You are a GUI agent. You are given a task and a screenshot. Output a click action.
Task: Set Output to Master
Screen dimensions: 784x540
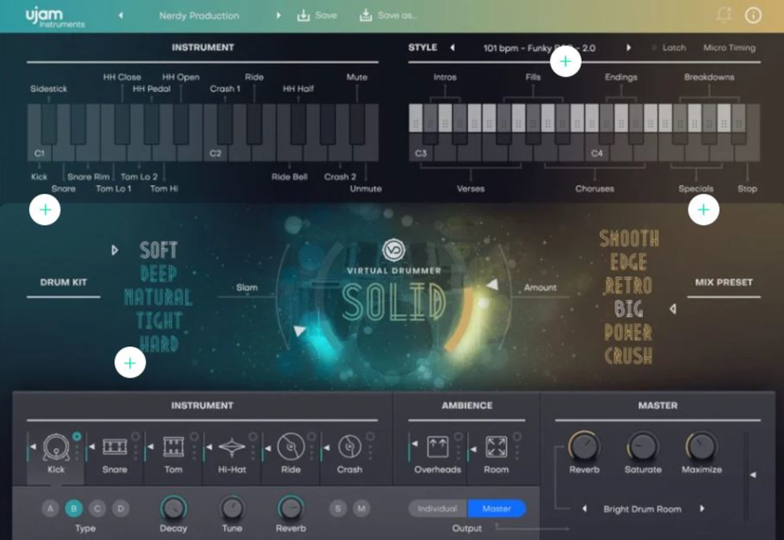click(x=496, y=509)
